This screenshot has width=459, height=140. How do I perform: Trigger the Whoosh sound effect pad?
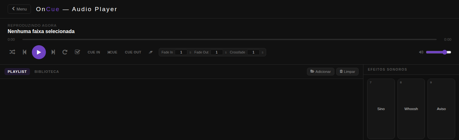tap(411, 109)
